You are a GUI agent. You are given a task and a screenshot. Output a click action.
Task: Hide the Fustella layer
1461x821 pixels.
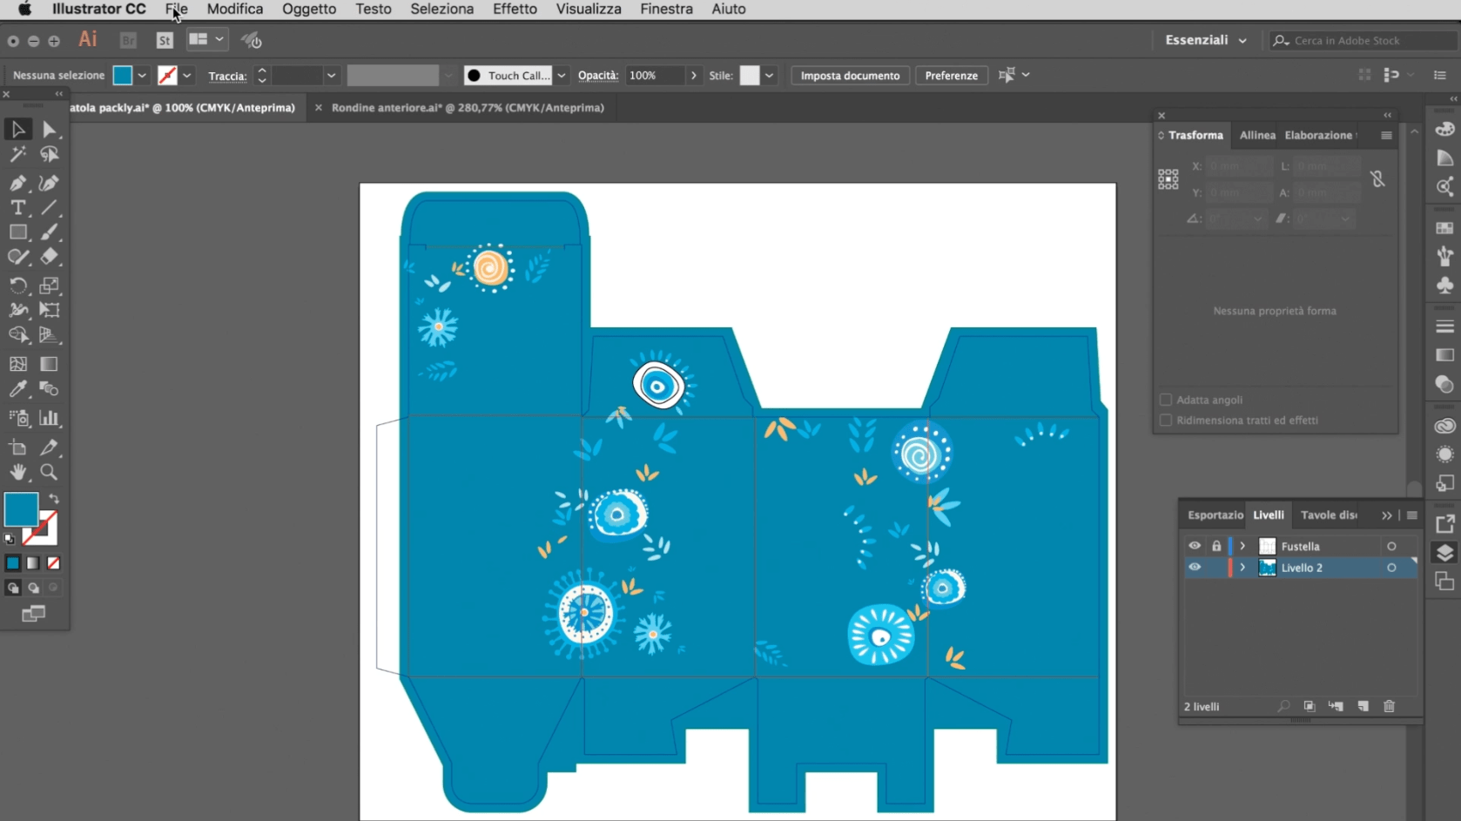tap(1195, 546)
